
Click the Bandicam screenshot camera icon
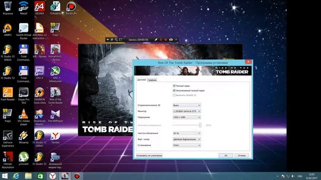pyautogui.click(x=171, y=39)
